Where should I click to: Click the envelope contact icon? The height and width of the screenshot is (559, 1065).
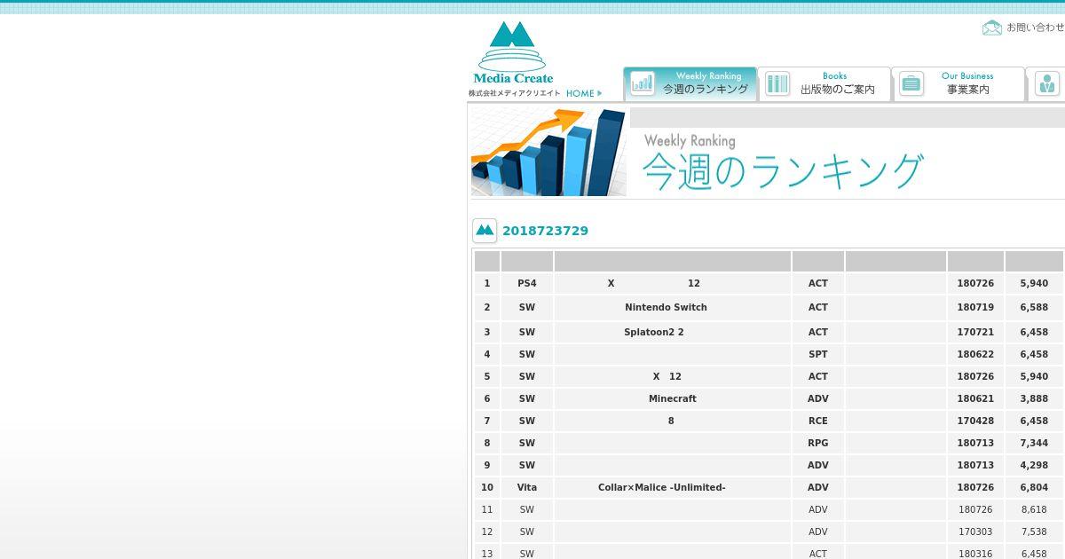[991, 28]
